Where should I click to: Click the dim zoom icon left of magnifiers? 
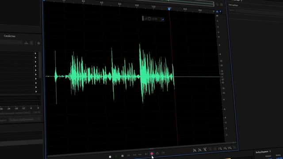pos(215,149)
